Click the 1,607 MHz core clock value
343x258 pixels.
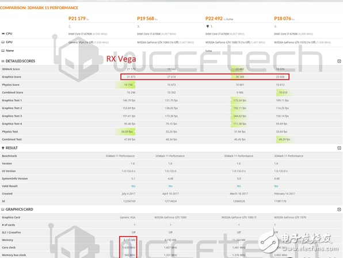(170, 248)
